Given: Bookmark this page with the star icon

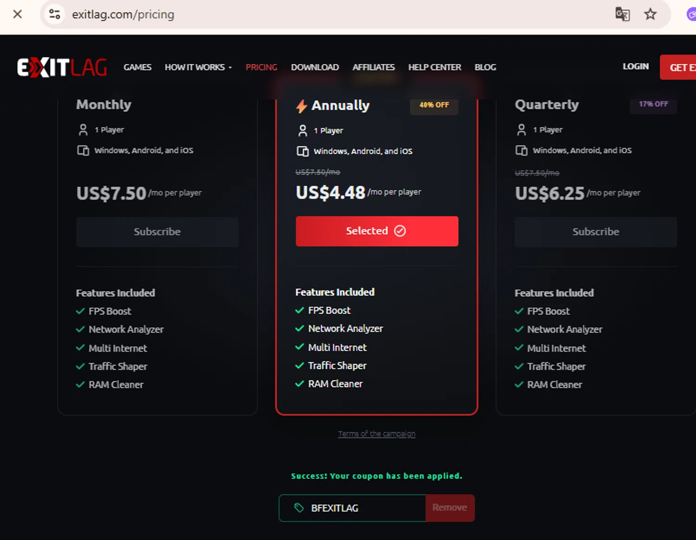Looking at the screenshot, I should click(x=651, y=14).
